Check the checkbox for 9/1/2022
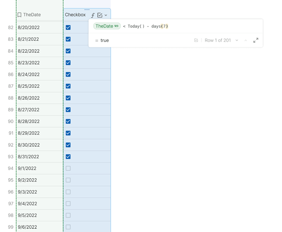The width and height of the screenshot is (282, 232). pos(68,168)
